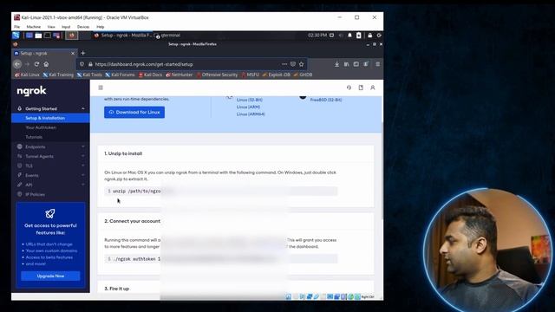Click the ngrok logo

(31, 91)
